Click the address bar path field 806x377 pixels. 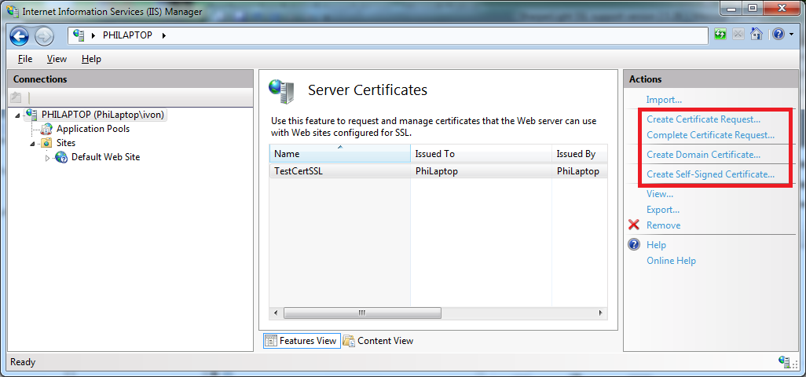click(x=388, y=35)
